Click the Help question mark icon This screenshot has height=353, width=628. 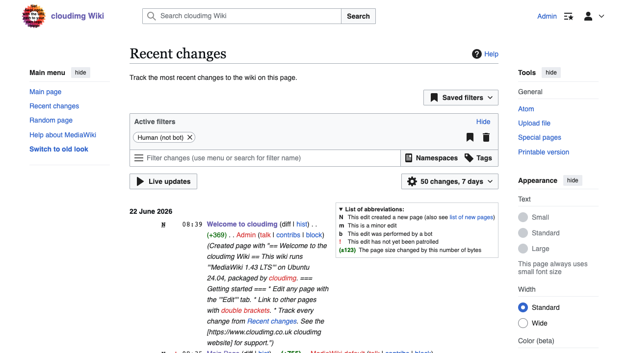(x=477, y=54)
